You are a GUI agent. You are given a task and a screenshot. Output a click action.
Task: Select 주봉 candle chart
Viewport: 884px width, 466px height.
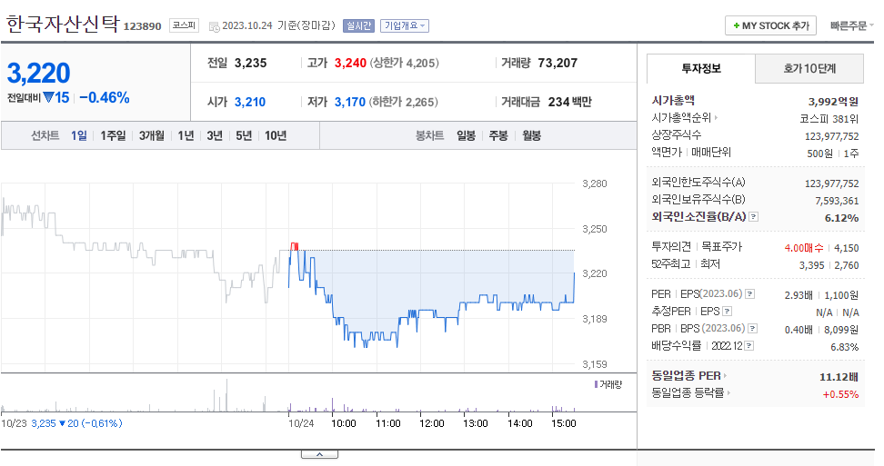[498, 135]
